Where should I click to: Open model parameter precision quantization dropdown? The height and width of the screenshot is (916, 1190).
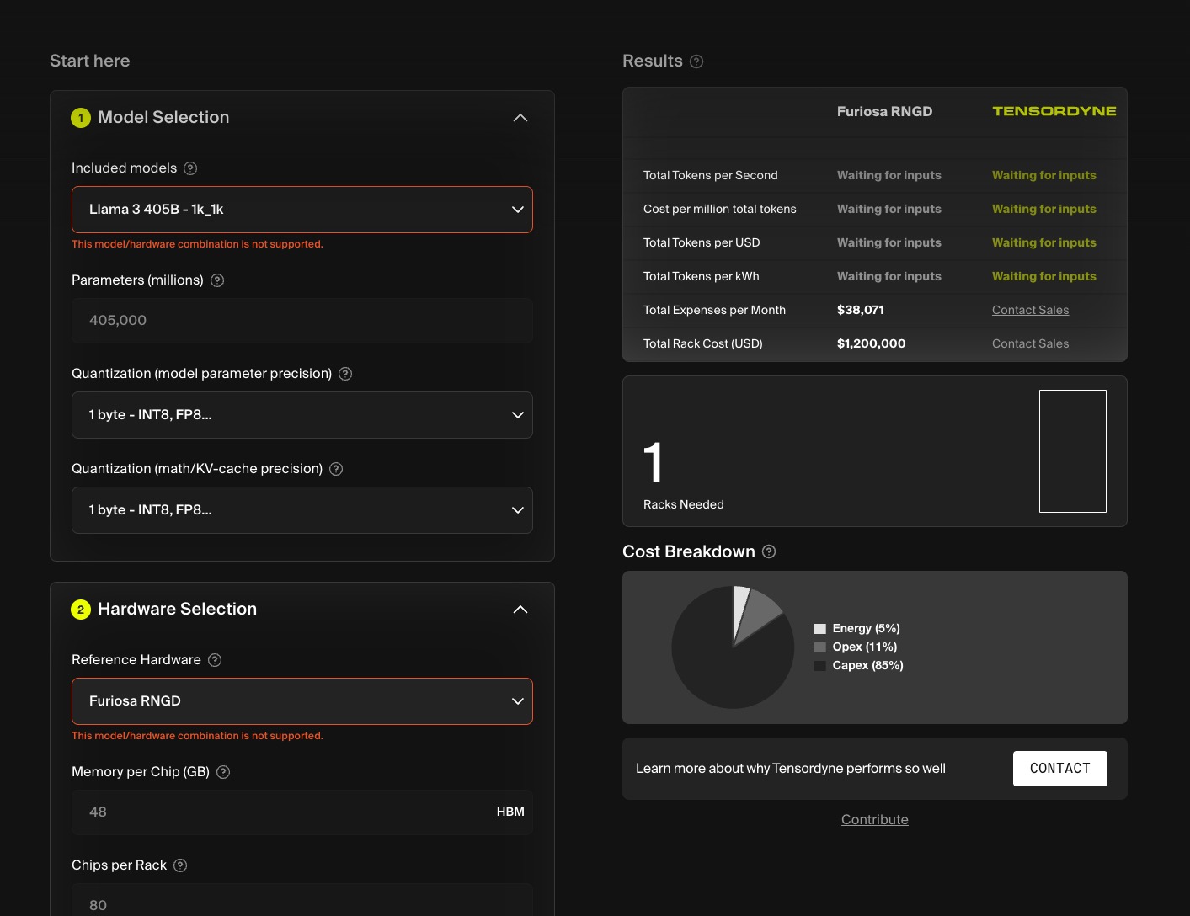[302, 415]
